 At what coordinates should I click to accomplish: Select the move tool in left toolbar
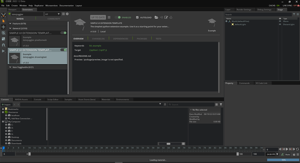pos(4,27)
